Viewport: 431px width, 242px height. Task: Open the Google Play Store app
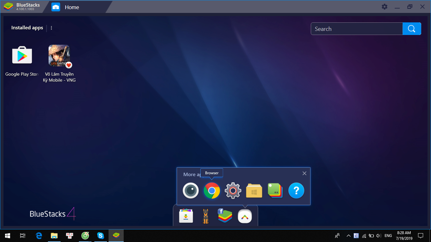22,55
